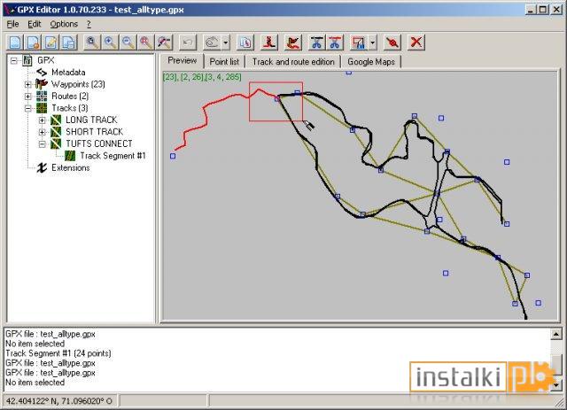Select the SHORT TRACK tree item

[x=95, y=132]
